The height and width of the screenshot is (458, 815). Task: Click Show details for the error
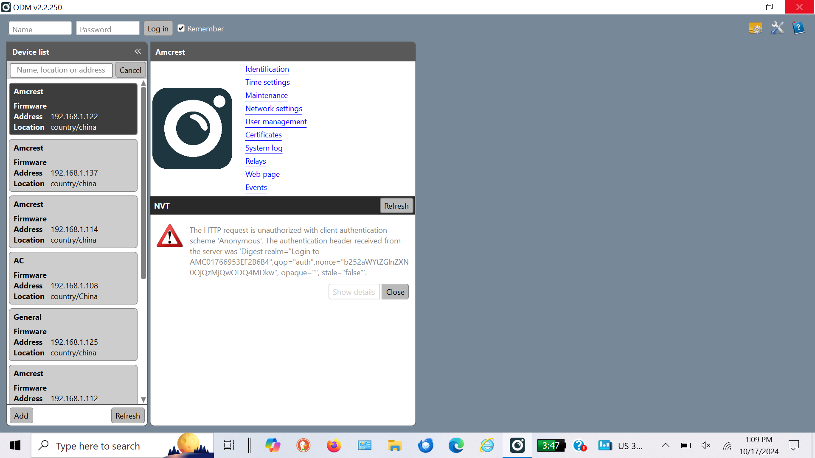pos(354,292)
